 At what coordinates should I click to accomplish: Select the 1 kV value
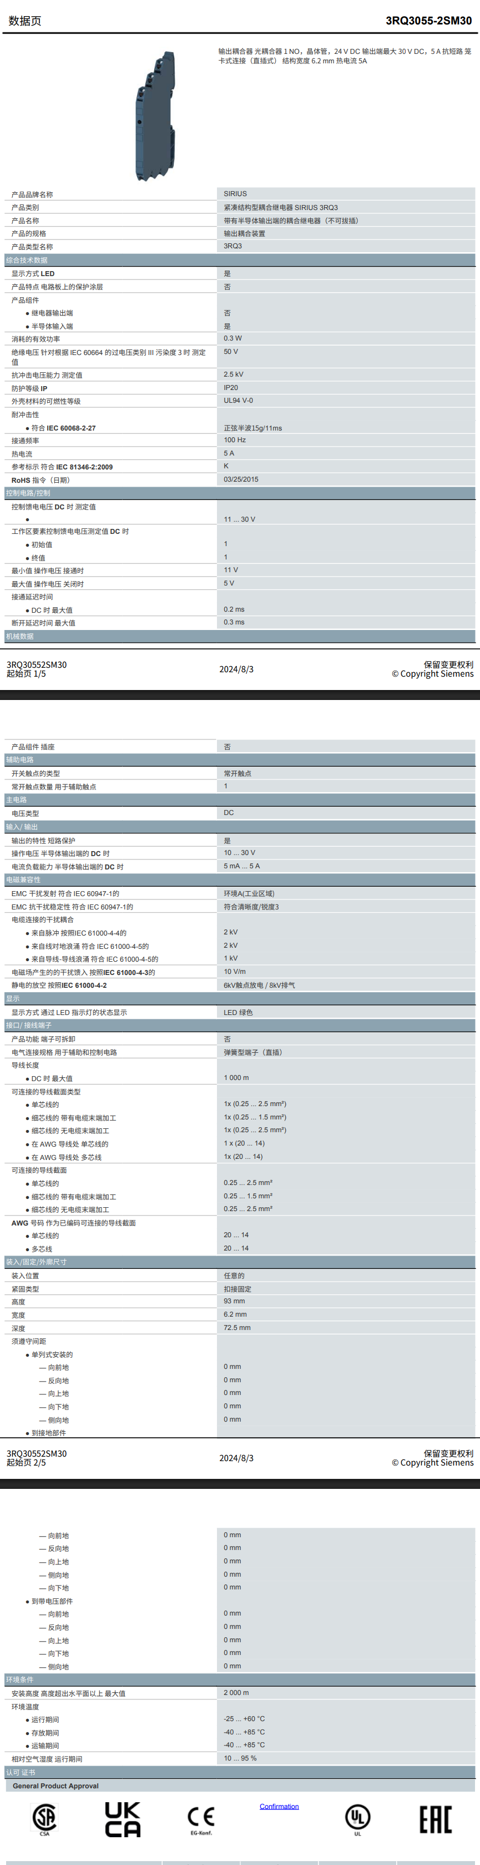[x=231, y=958]
